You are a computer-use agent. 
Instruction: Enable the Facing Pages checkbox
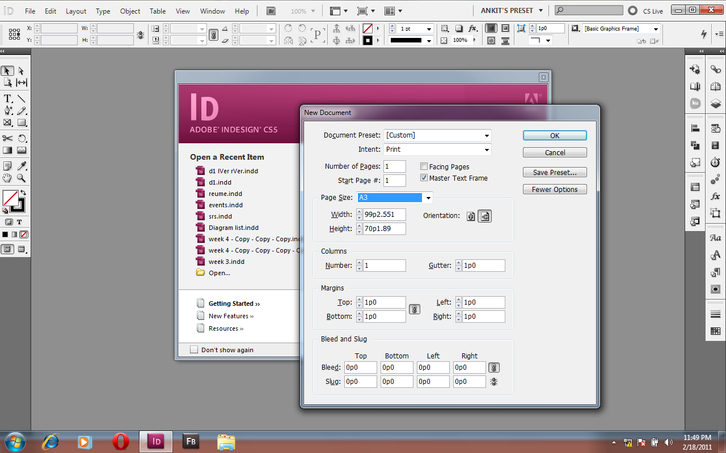click(x=424, y=166)
